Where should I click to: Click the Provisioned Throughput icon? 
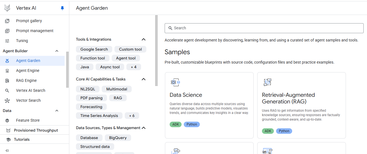pos(8,130)
